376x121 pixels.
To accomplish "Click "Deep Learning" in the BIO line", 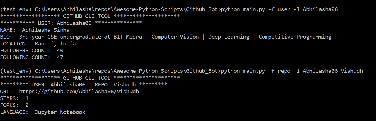I will click(229, 37).
